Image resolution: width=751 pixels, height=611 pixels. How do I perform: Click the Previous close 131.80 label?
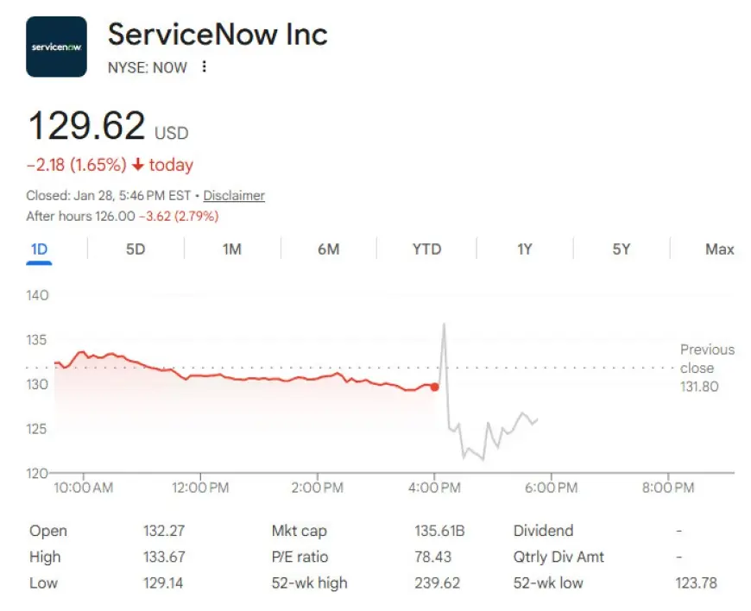[706, 368]
